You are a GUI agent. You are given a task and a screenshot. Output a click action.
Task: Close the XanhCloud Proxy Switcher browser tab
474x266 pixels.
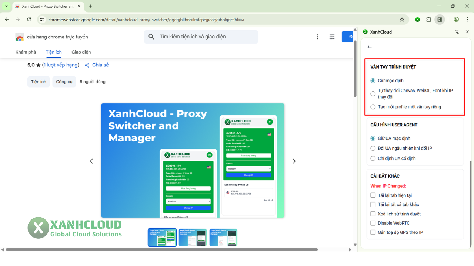[79, 6]
